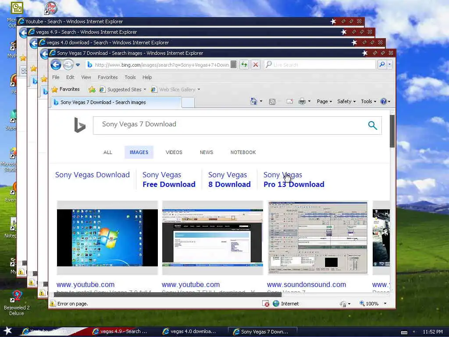Click the Print icon
The height and width of the screenshot is (337, 449).
[x=302, y=101]
